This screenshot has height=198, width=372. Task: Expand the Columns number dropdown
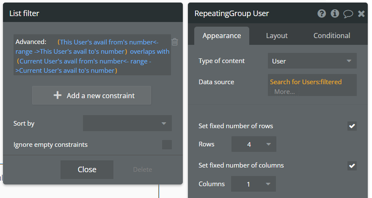[x=254, y=184]
